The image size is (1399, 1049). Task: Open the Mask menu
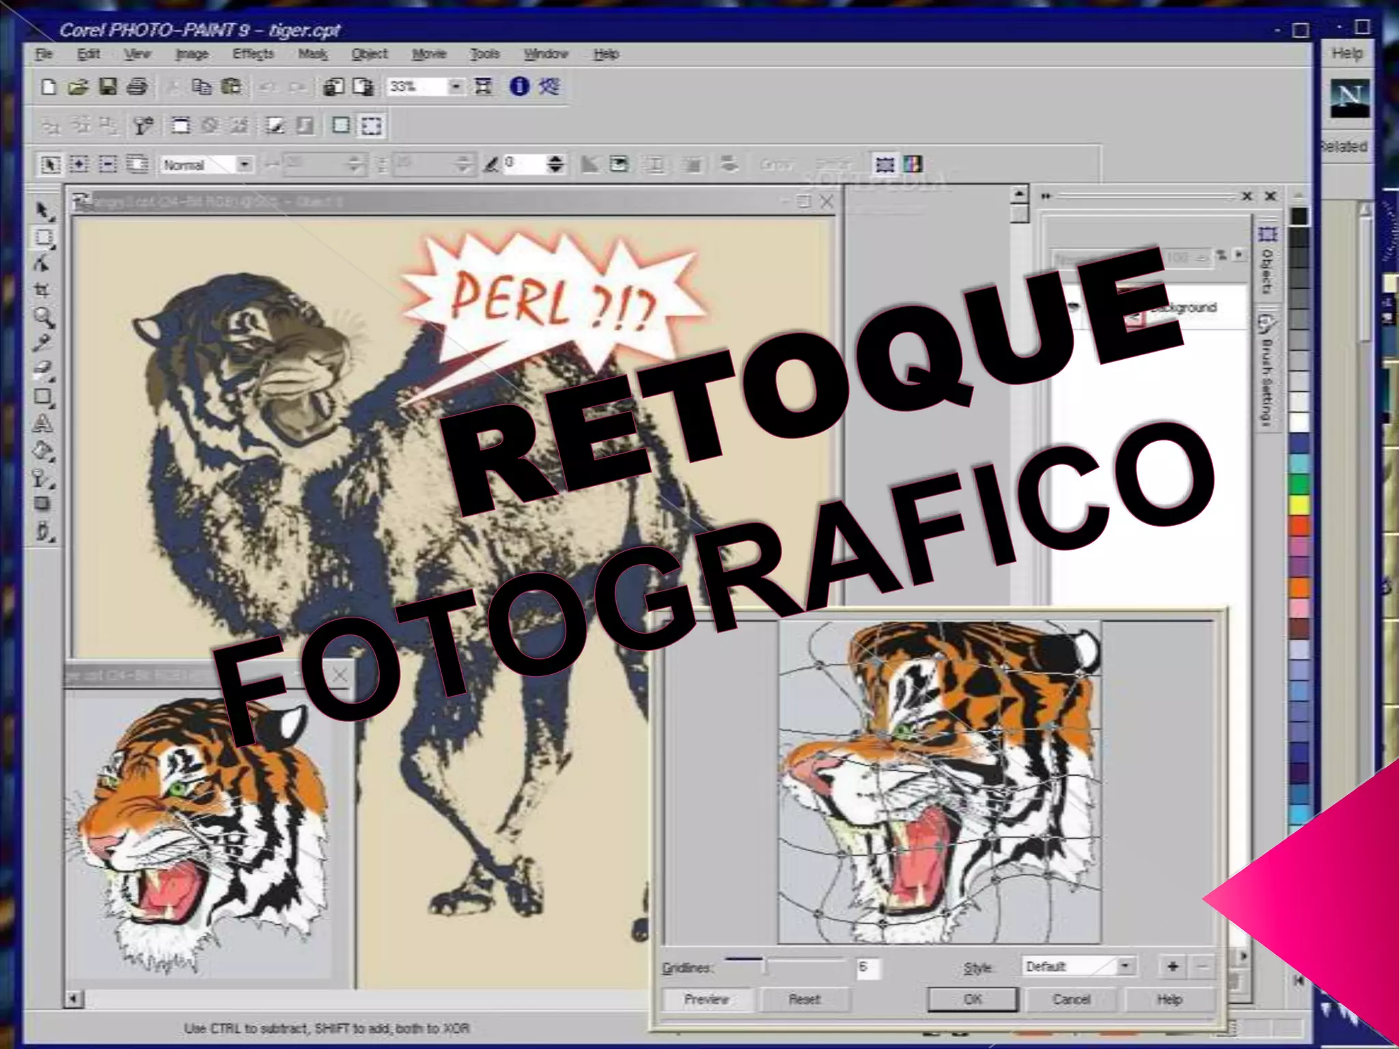pyautogui.click(x=313, y=54)
